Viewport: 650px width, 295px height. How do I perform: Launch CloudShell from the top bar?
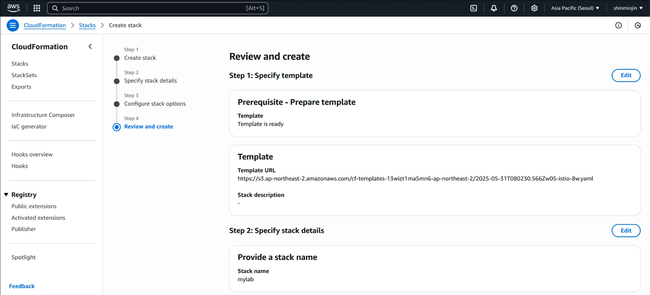473,8
